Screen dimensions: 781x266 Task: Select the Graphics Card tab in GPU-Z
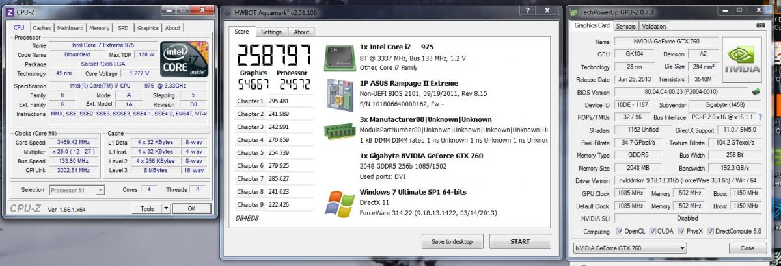pyautogui.click(x=592, y=26)
